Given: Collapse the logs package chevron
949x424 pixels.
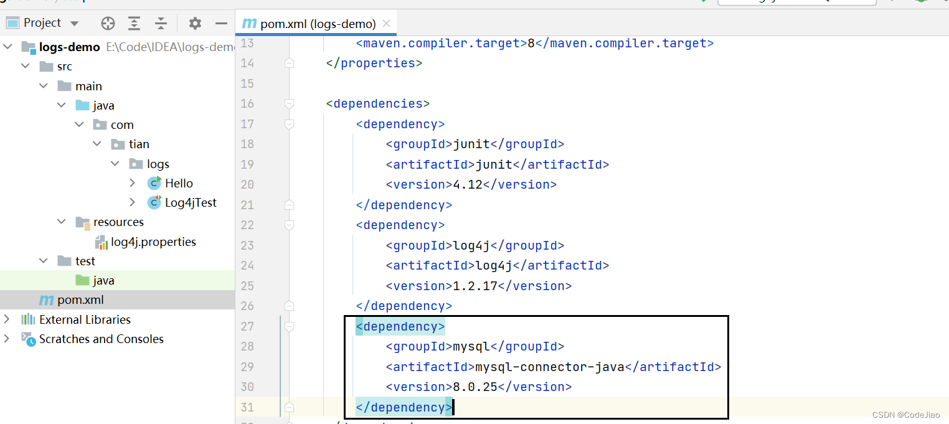Looking at the screenshot, I should pyautogui.click(x=115, y=164).
